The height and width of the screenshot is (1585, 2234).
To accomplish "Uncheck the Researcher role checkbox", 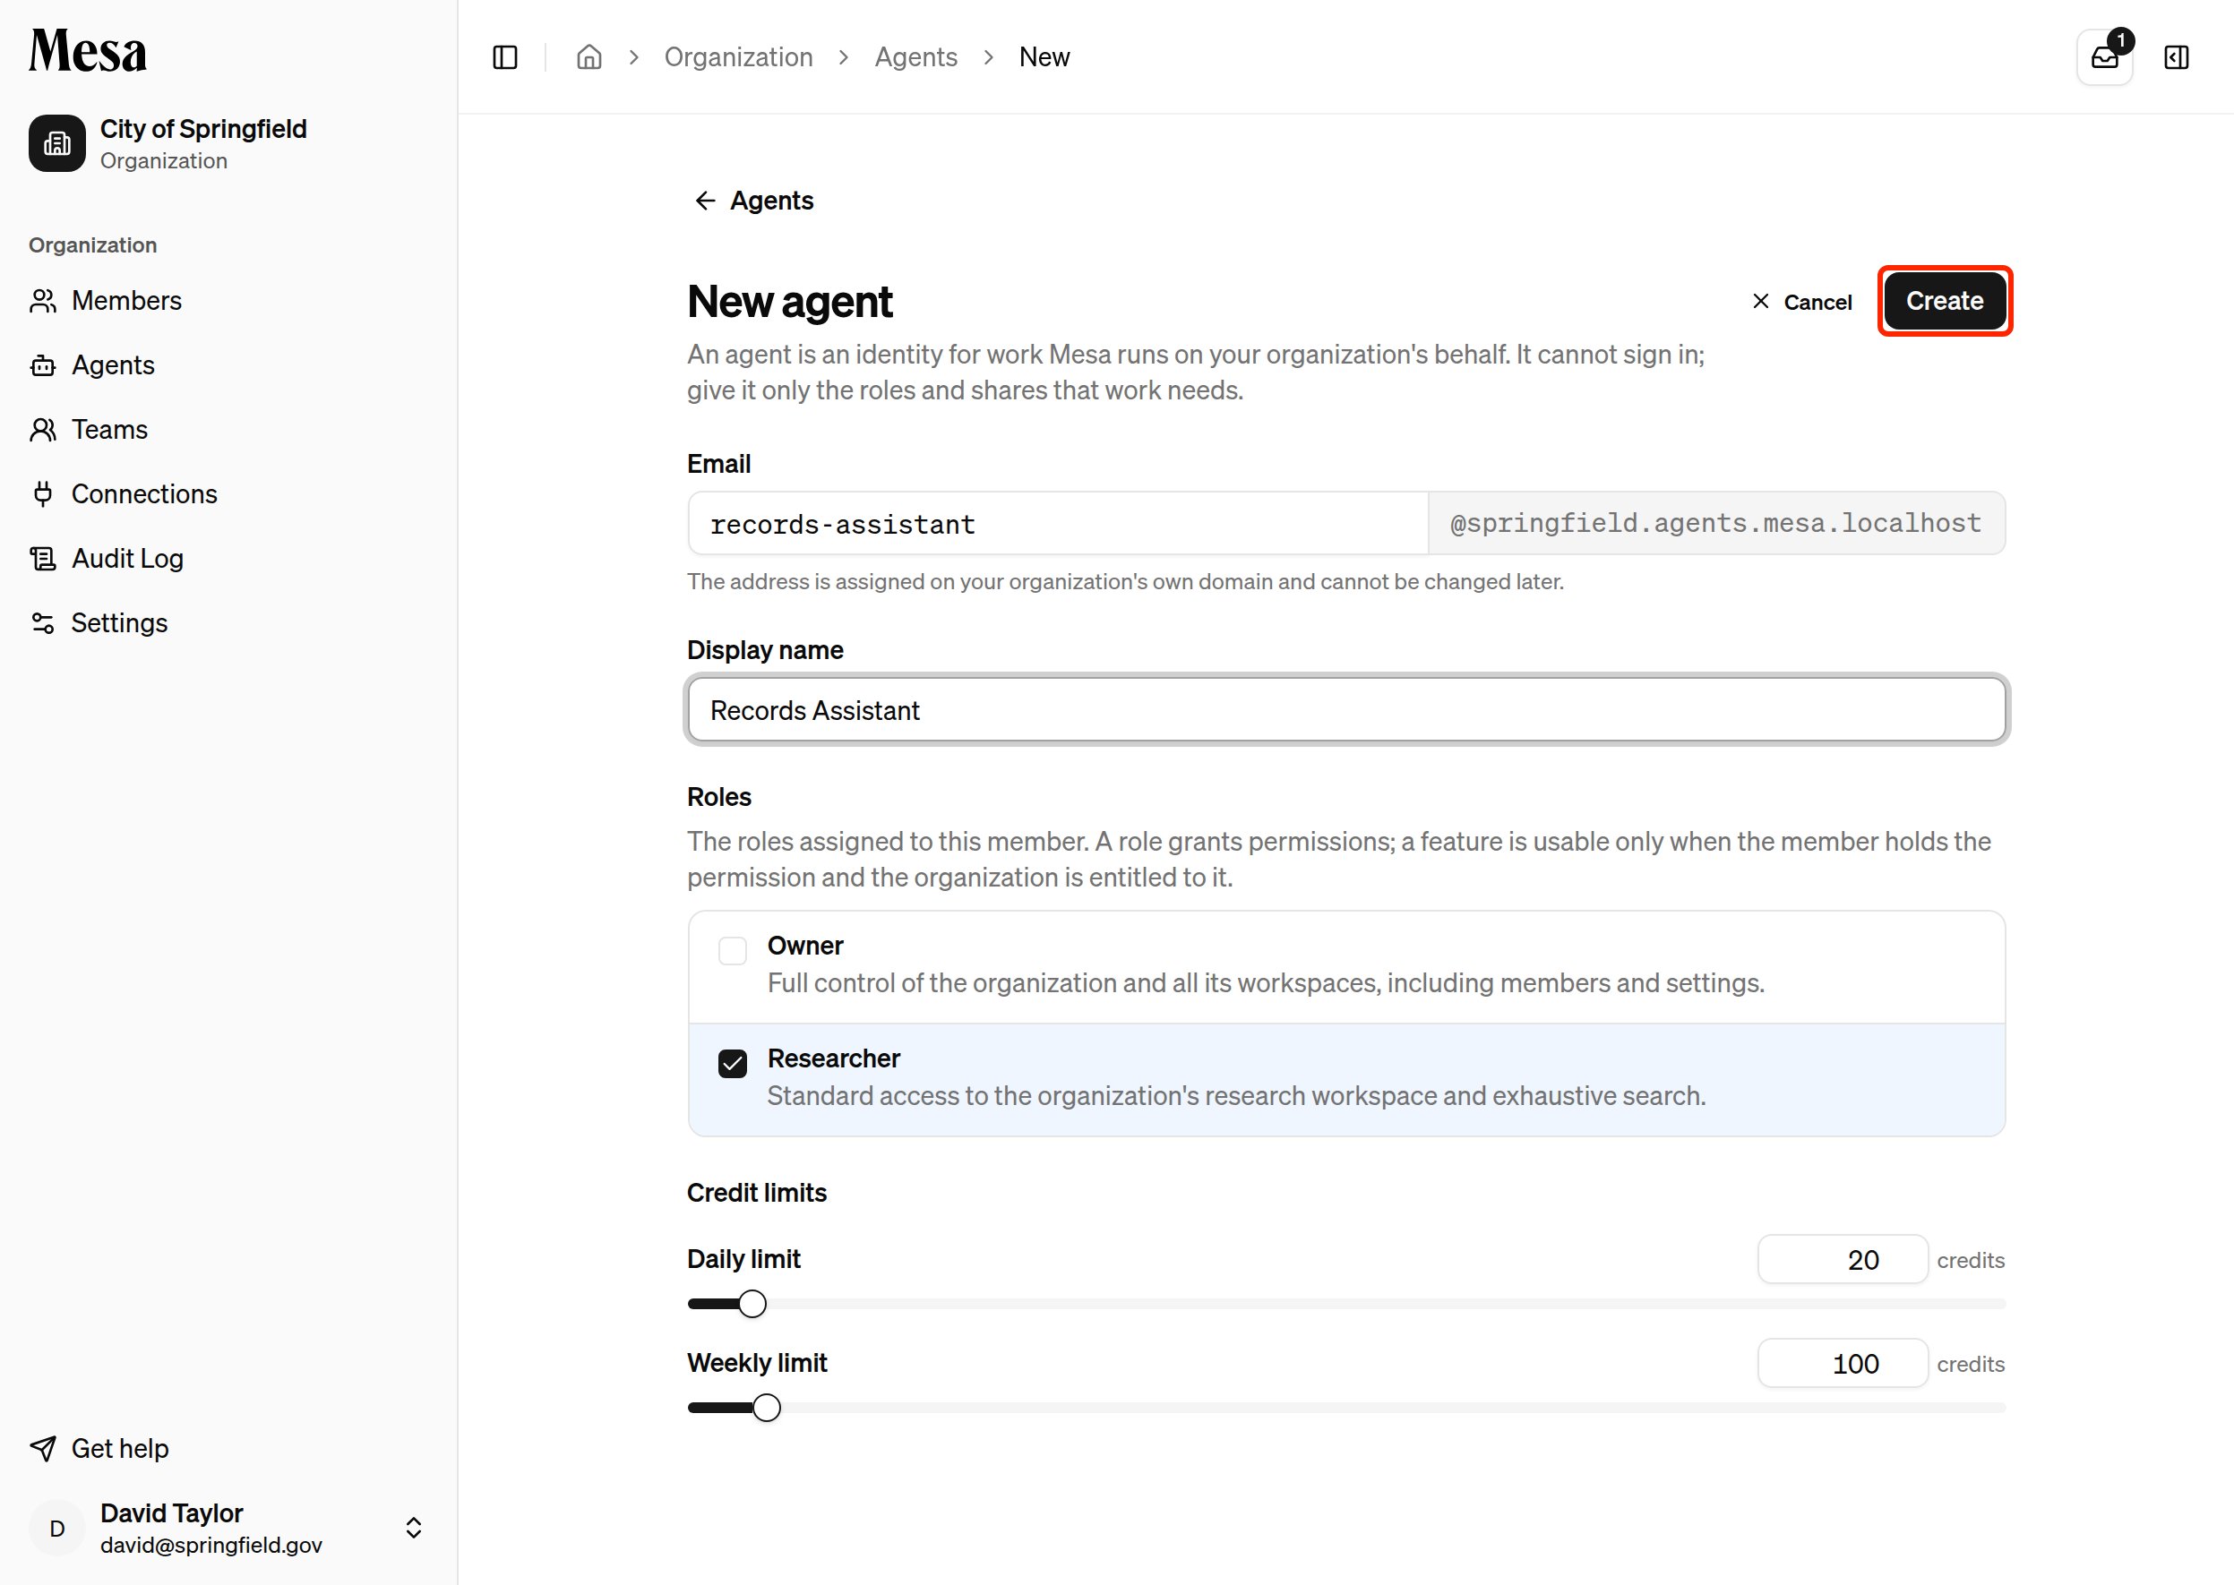I will (733, 1064).
